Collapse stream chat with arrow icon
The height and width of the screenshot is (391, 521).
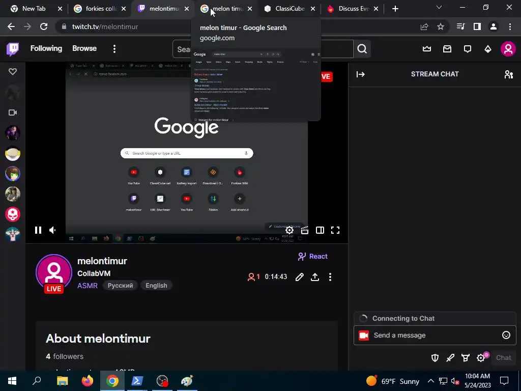point(361,74)
